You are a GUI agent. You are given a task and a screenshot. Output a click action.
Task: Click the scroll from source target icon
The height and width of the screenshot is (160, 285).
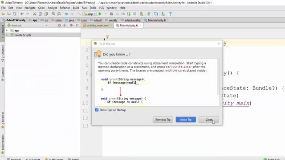coord(59,25)
